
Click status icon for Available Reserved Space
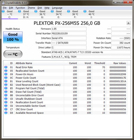pos(6,113)
